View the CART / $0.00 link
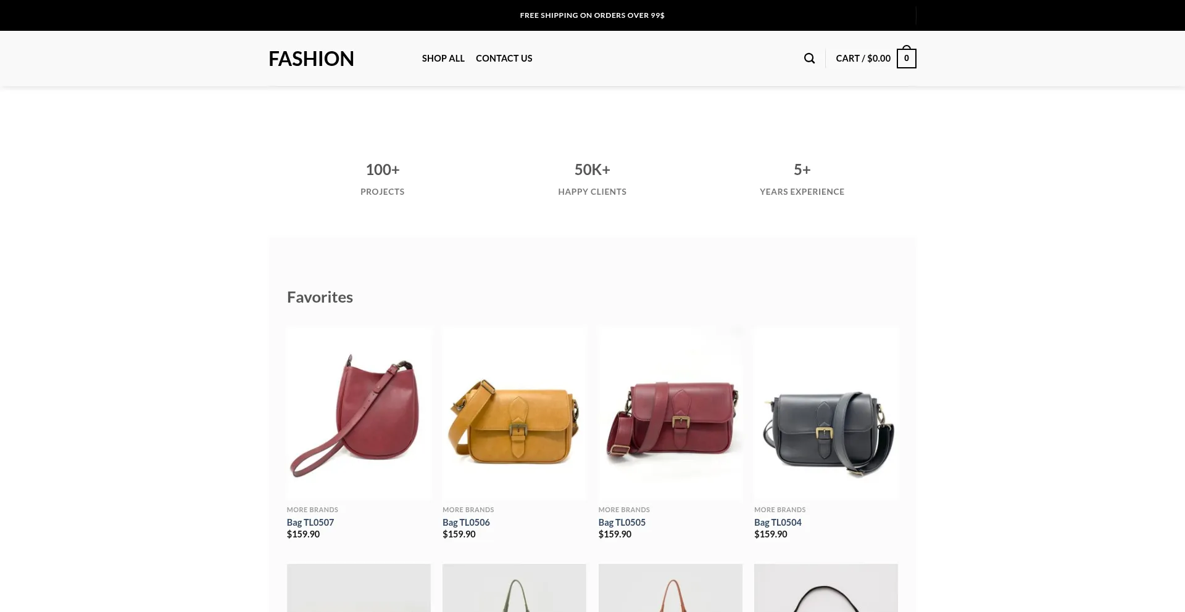 [x=863, y=58]
